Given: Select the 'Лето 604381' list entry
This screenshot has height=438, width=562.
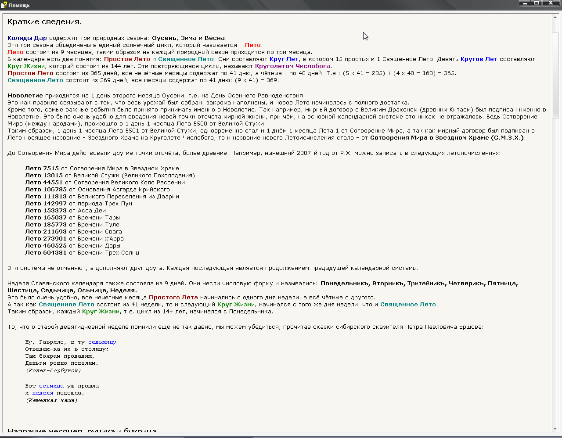Looking at the screenshot, I should [x=46, y=253].
